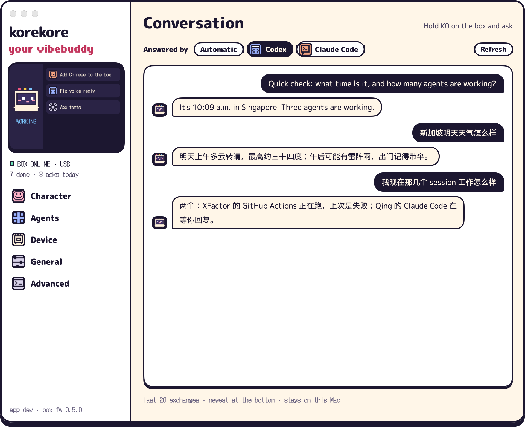
Task: Click the pixel box mascot above WORKING
Action: (26, 100)
